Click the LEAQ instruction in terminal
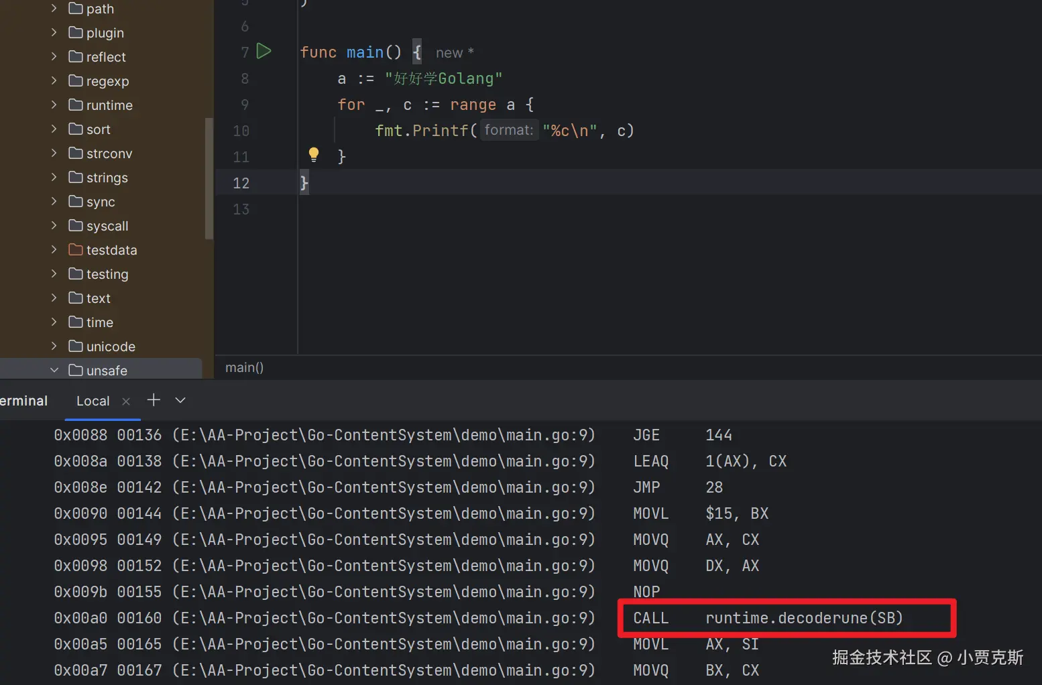Screen dimensions: 1042x685 coord(650,461)
